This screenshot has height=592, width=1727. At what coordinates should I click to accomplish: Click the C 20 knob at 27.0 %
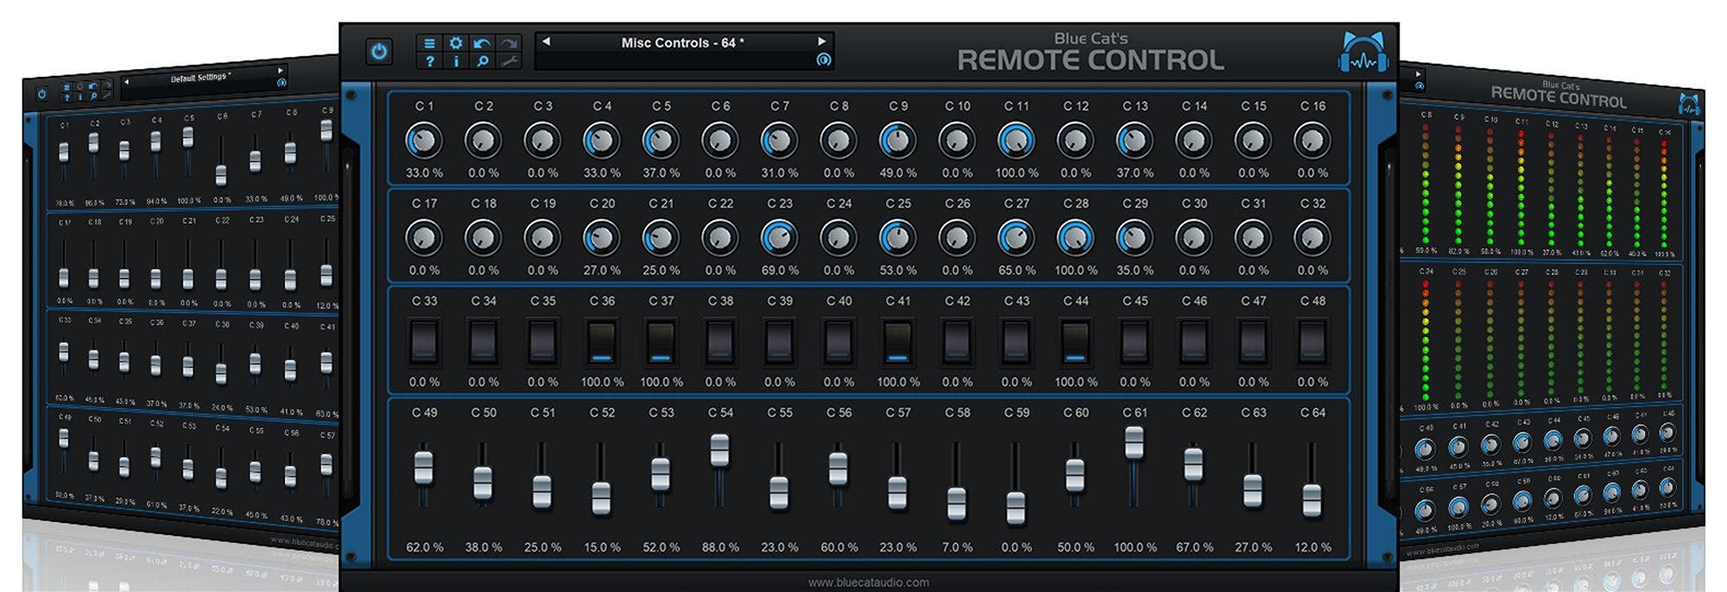602,237
